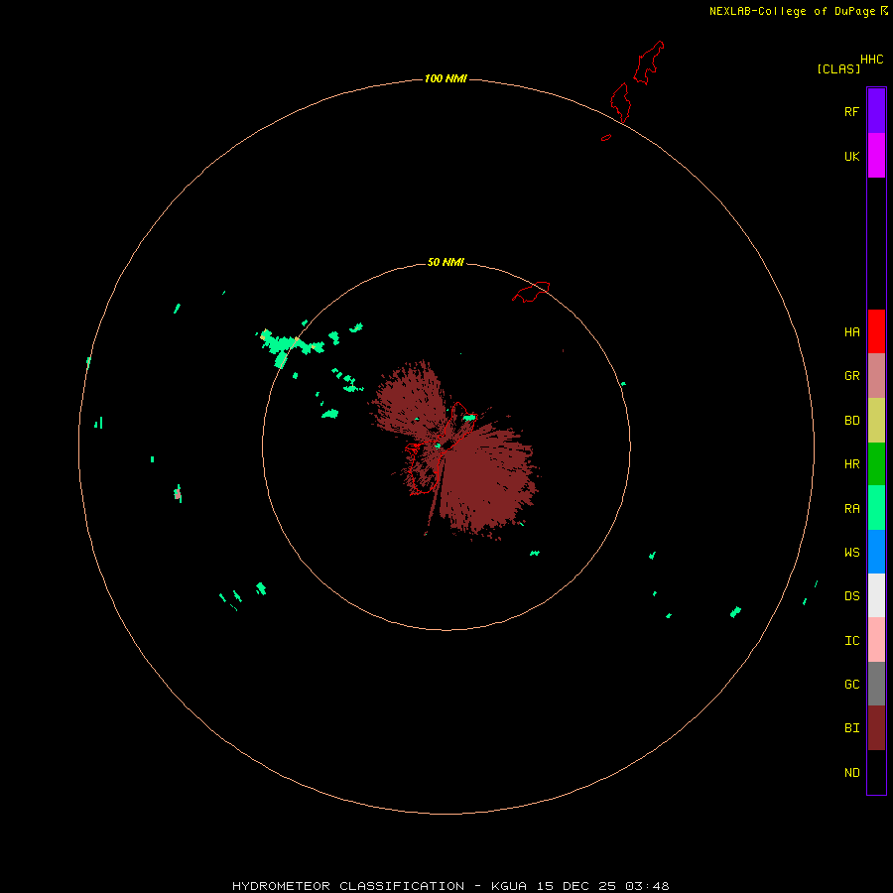Screen dimensions: 893x893
Task: Click the Hydrometeor Classification KGUA title text
Action: click(450, 886)
